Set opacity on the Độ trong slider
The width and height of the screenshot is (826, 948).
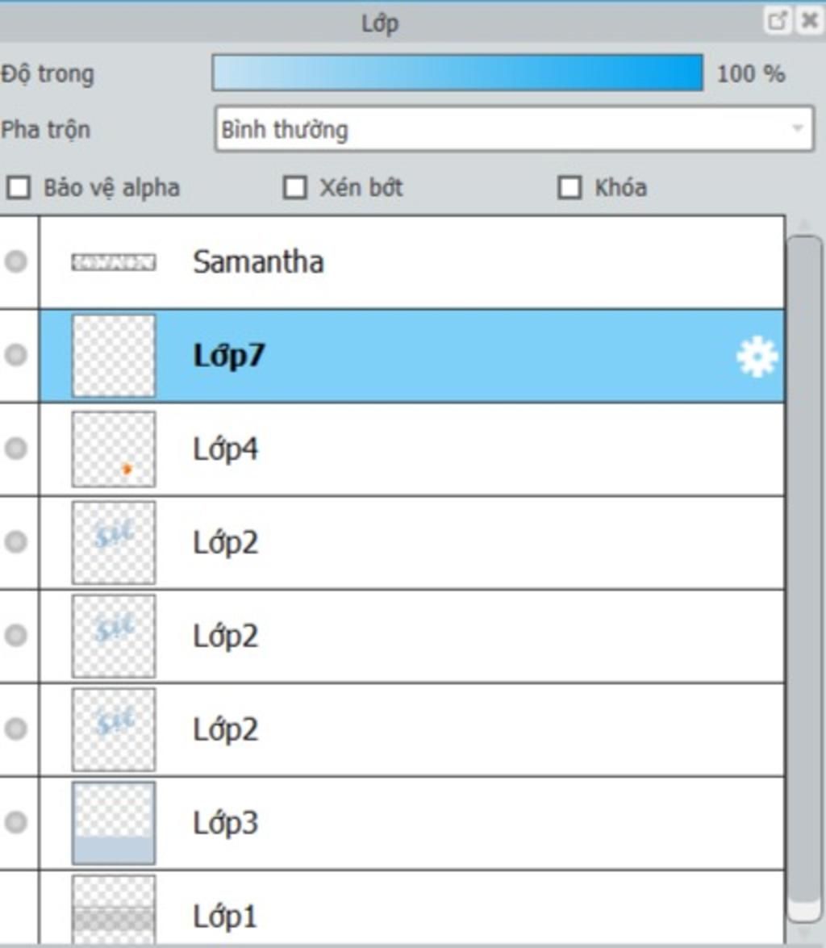click(x=457, y=73)
